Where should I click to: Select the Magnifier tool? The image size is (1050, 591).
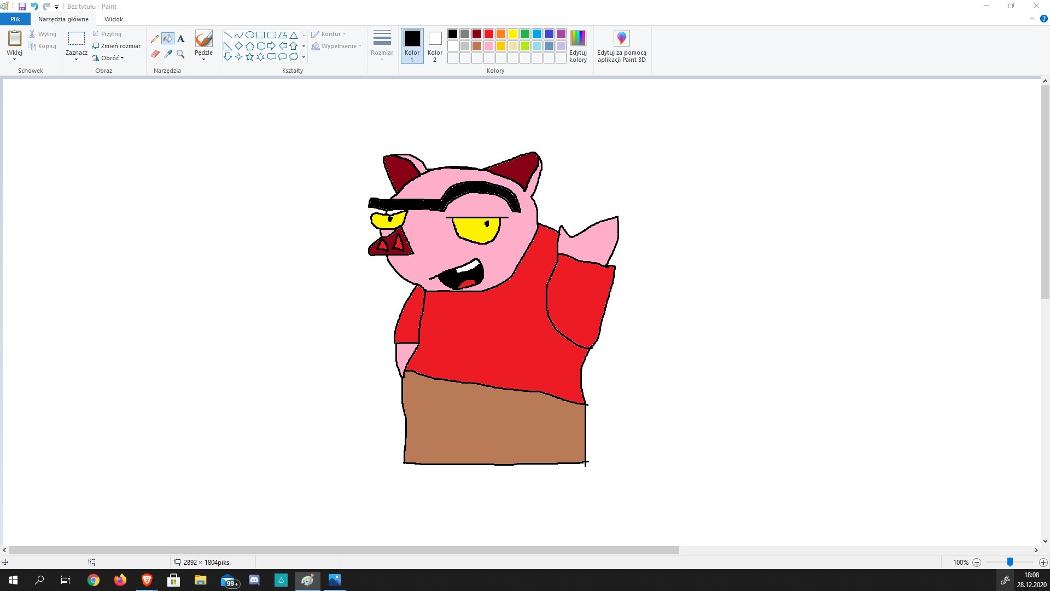pos(181,54)
